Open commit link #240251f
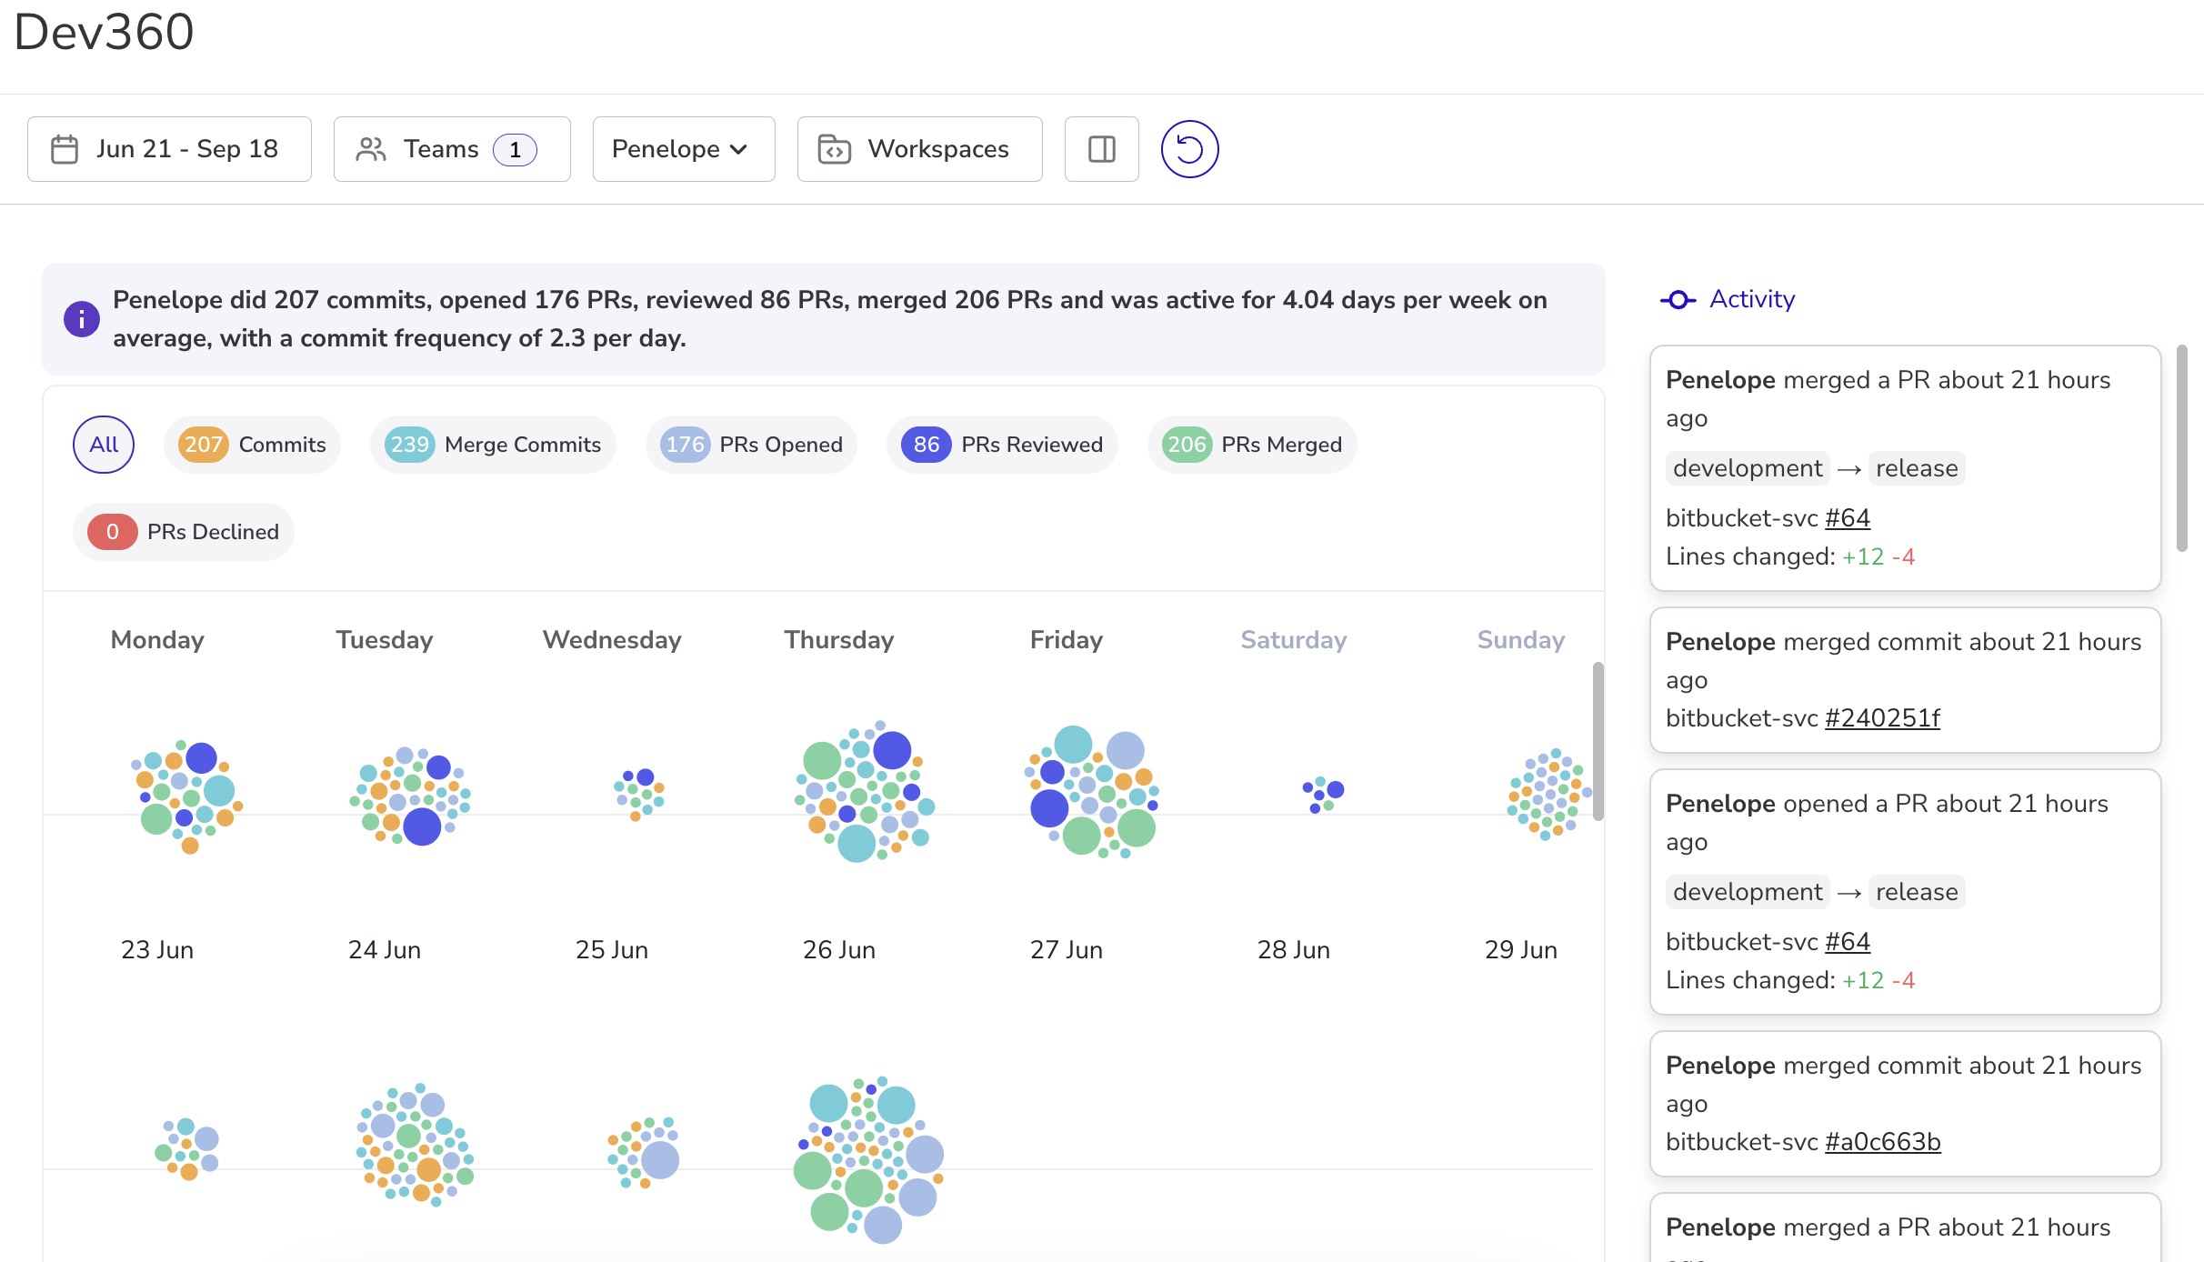Screen dimensions: 2204x1262 (1882, 718)
